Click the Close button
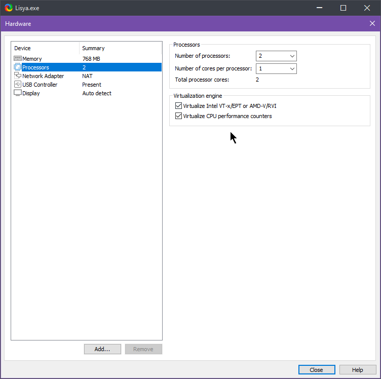 pos(317,369)
